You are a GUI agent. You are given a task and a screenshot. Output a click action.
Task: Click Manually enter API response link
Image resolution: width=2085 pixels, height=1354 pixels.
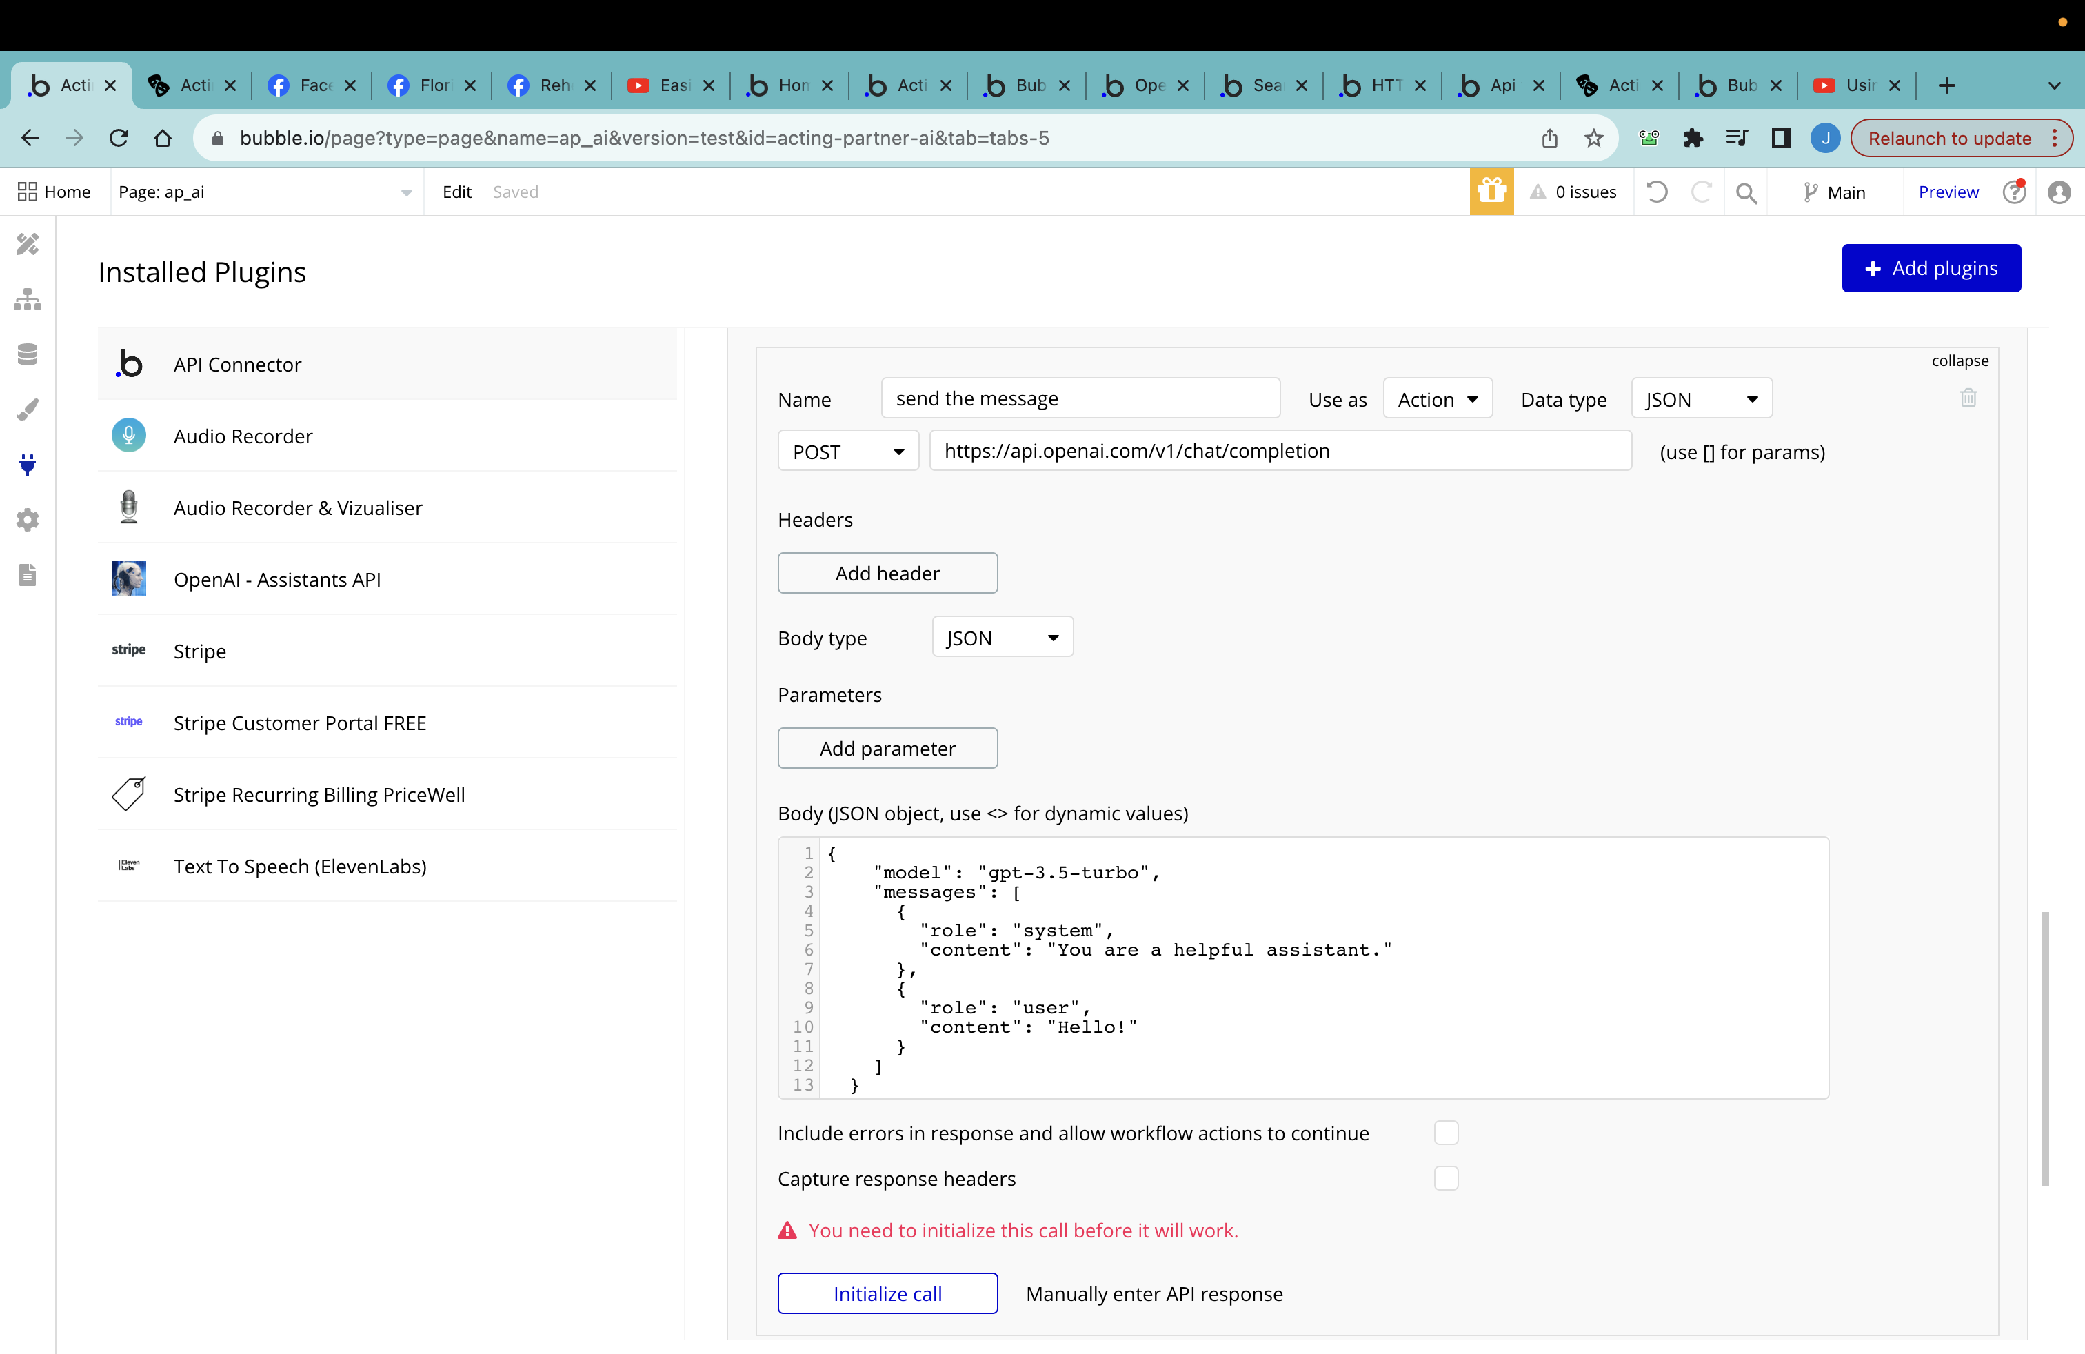pos(1154,1293)
